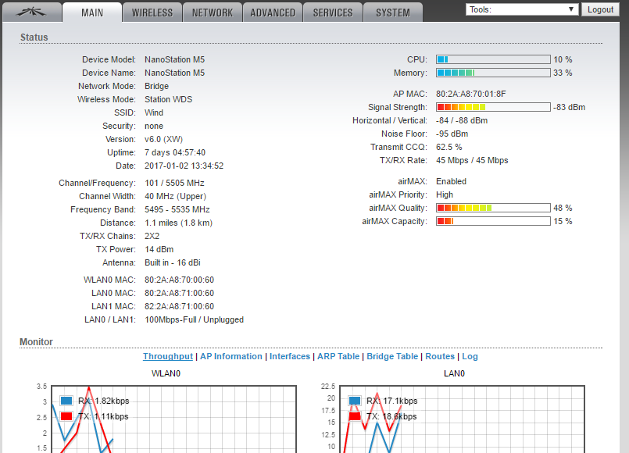Select the Channel Width value 40 MHz (Upper)
629x453 pixels.
pyautogui.click(x=175, y=197)
